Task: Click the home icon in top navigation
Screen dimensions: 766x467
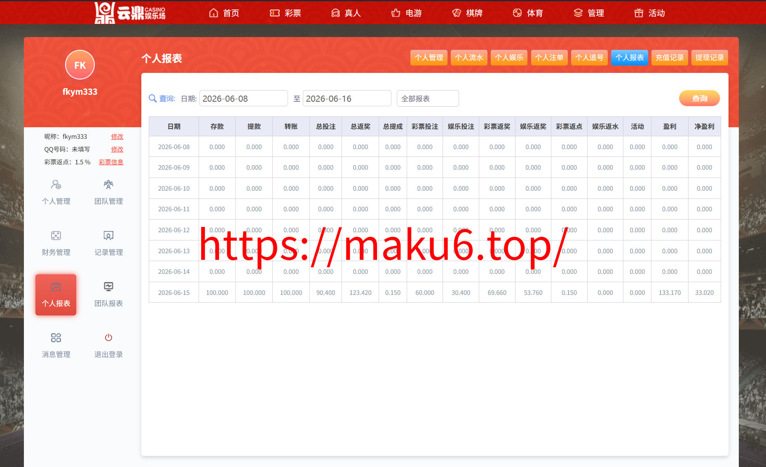Action: tap(213, 13)
